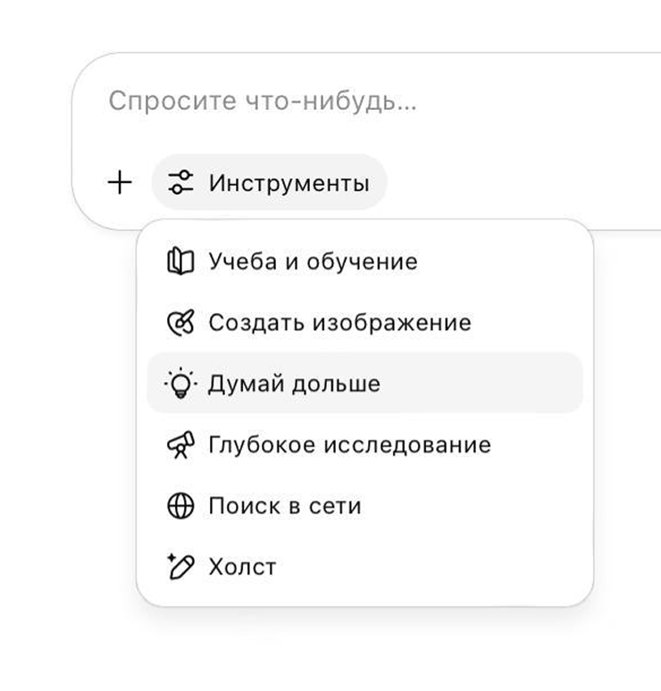Click the empty row area right of the Холст label
The height and width of the screenshot is (691, 661).
point(430,566)
